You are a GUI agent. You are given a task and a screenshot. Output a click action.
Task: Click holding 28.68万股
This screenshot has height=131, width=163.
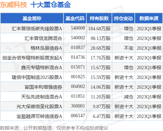(x=100, y=48)
